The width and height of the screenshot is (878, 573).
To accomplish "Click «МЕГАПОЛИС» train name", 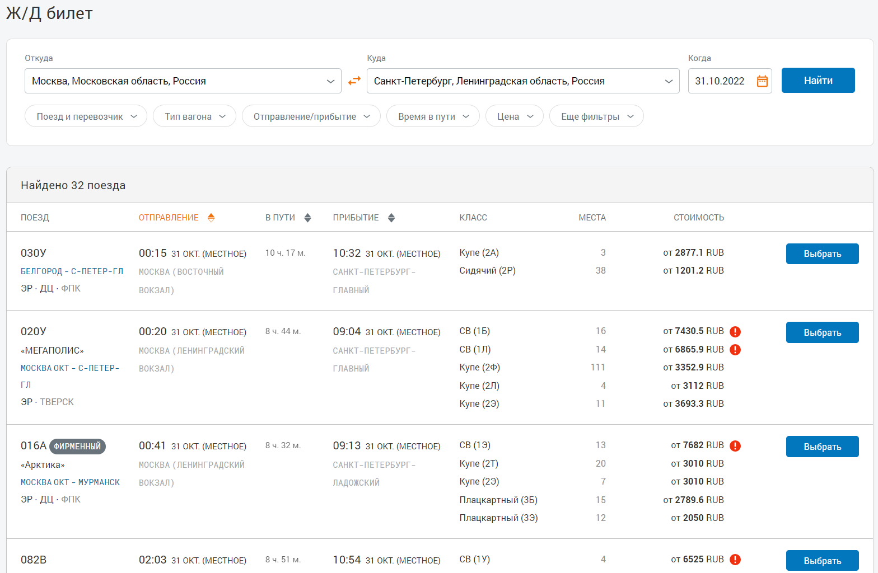I will pos(52,350).
